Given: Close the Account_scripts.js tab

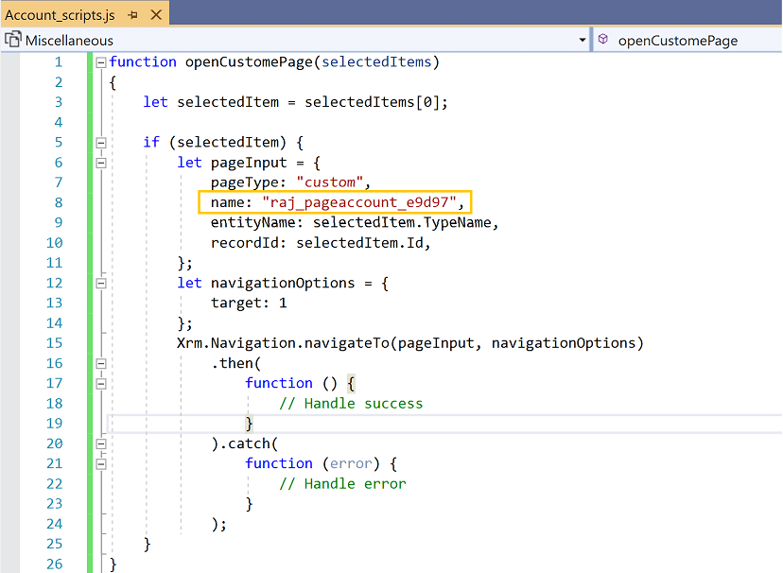Looking at the screenshot, I should pyautogui.click(x=156, y=15).
